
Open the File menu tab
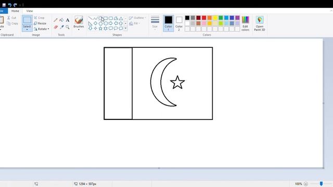coord(3,11)
